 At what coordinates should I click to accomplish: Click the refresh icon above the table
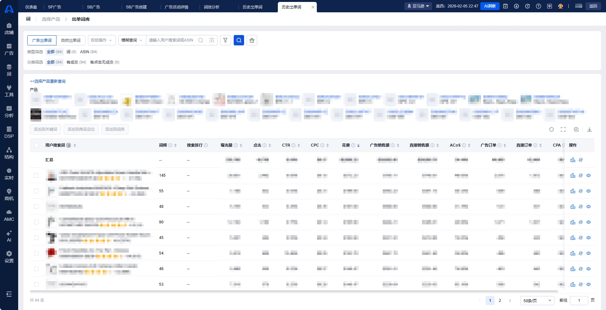[551, 129]
